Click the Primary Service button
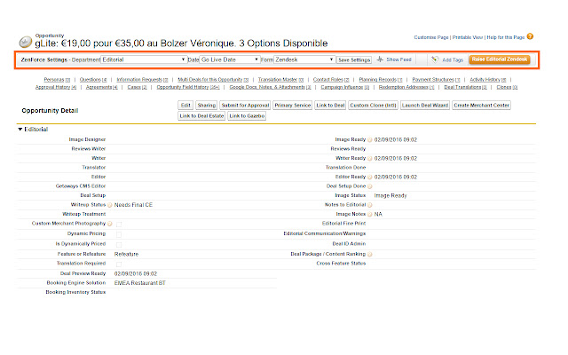Viewport: 568px width, 355px height. [292, 106]
